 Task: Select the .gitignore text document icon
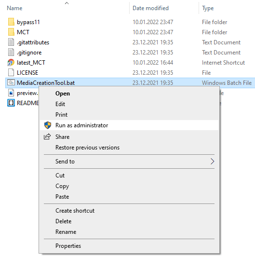[x=11, y=52]
